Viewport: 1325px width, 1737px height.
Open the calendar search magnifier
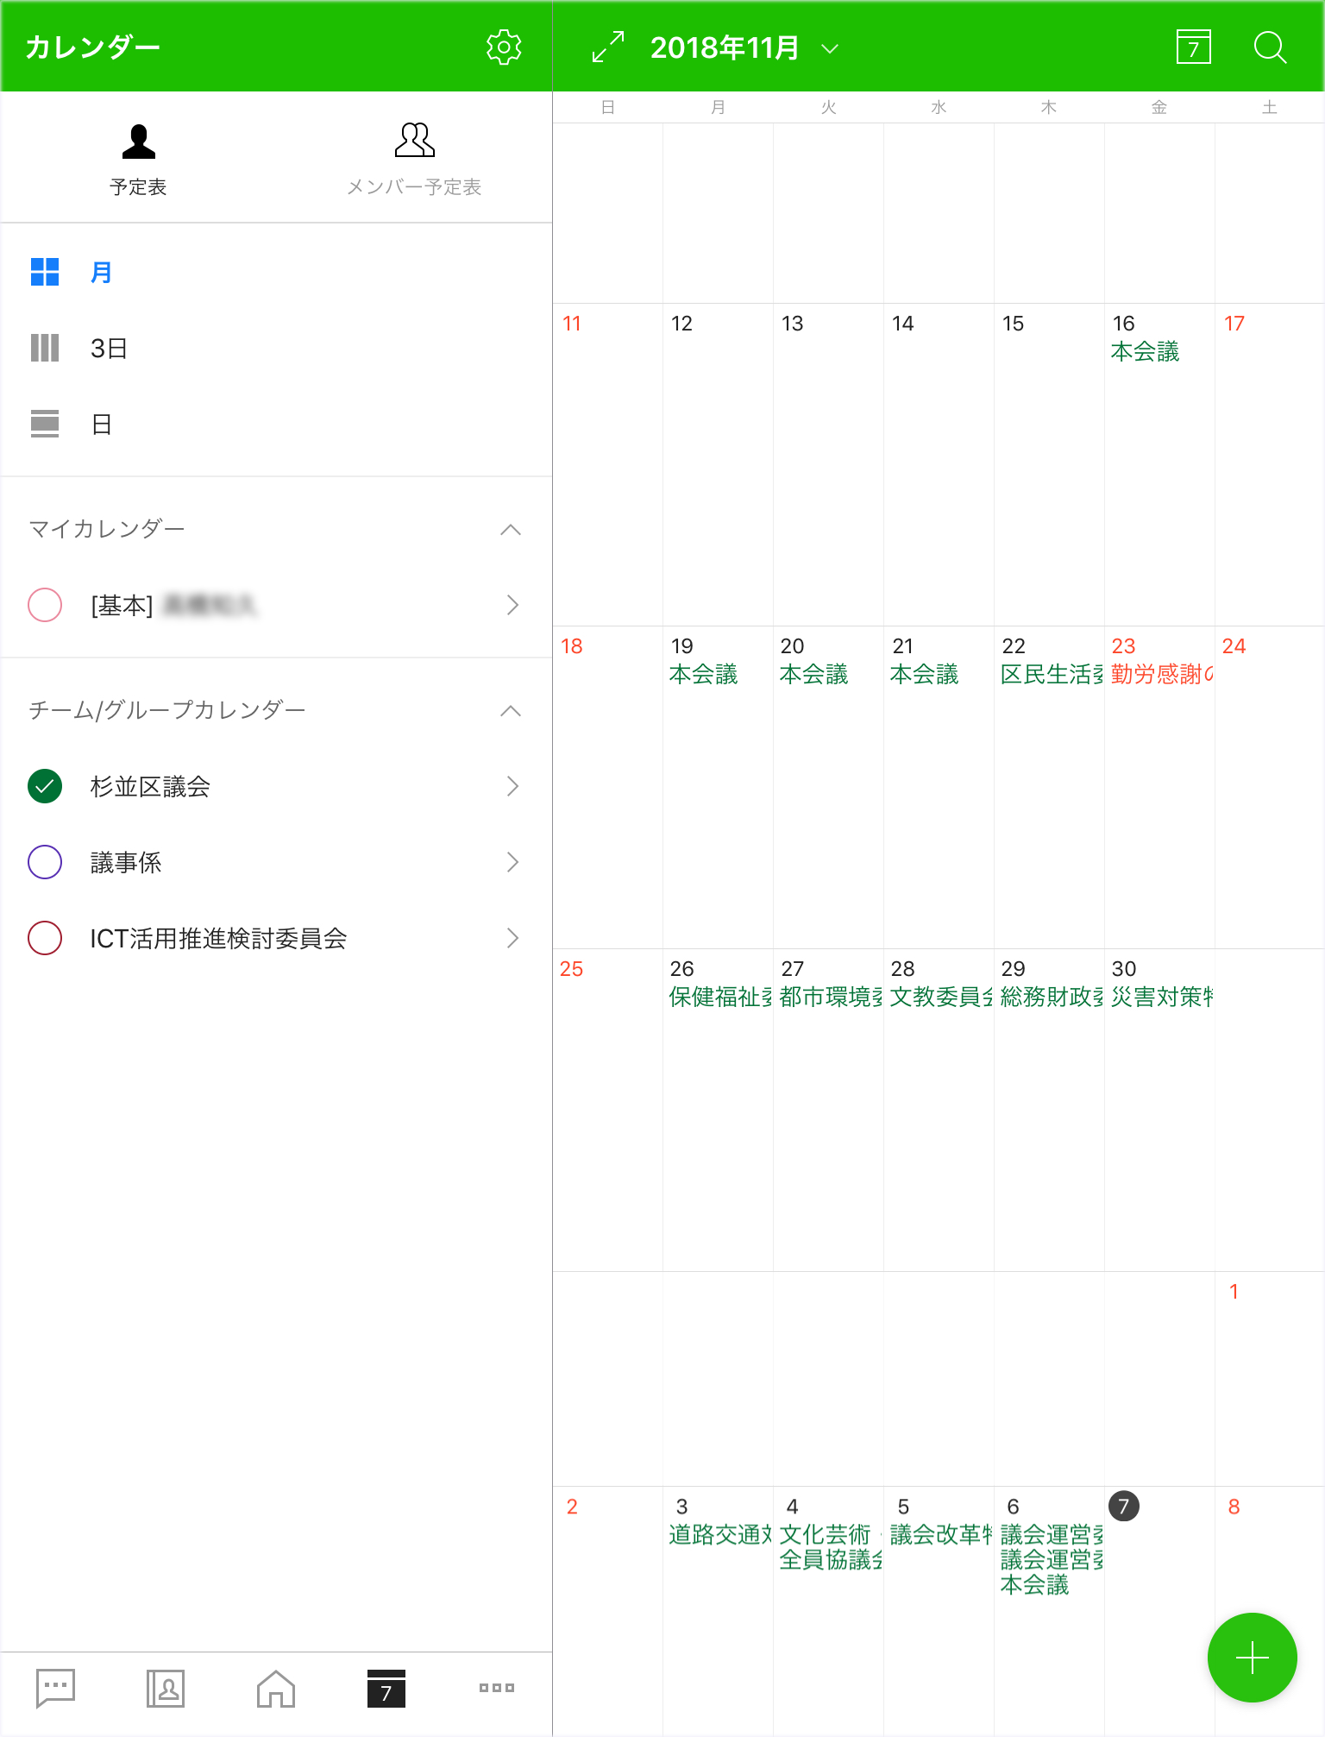click(1269, 47)
